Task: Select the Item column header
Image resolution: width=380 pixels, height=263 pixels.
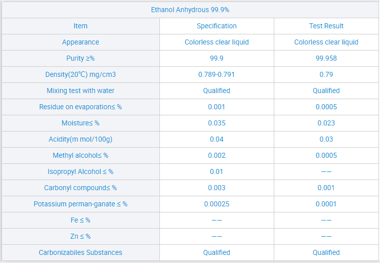Action: pyautogui.click(x=80, y=26)
